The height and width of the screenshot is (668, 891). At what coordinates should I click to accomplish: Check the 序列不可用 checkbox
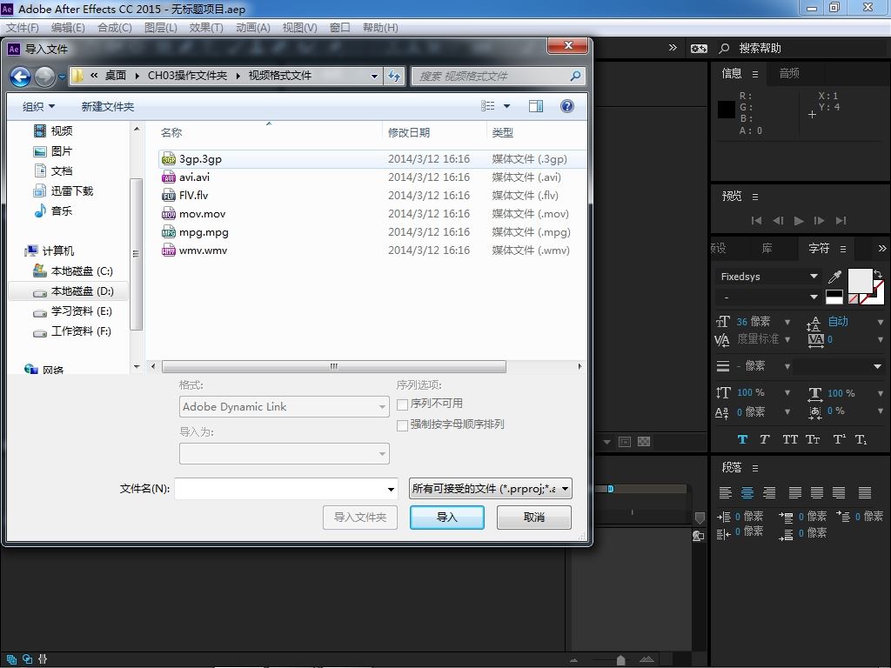pyautogui.click(x=402, y=404)
